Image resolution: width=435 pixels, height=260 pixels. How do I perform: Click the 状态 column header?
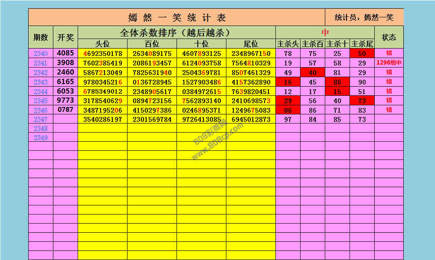[x=389, y=37]
